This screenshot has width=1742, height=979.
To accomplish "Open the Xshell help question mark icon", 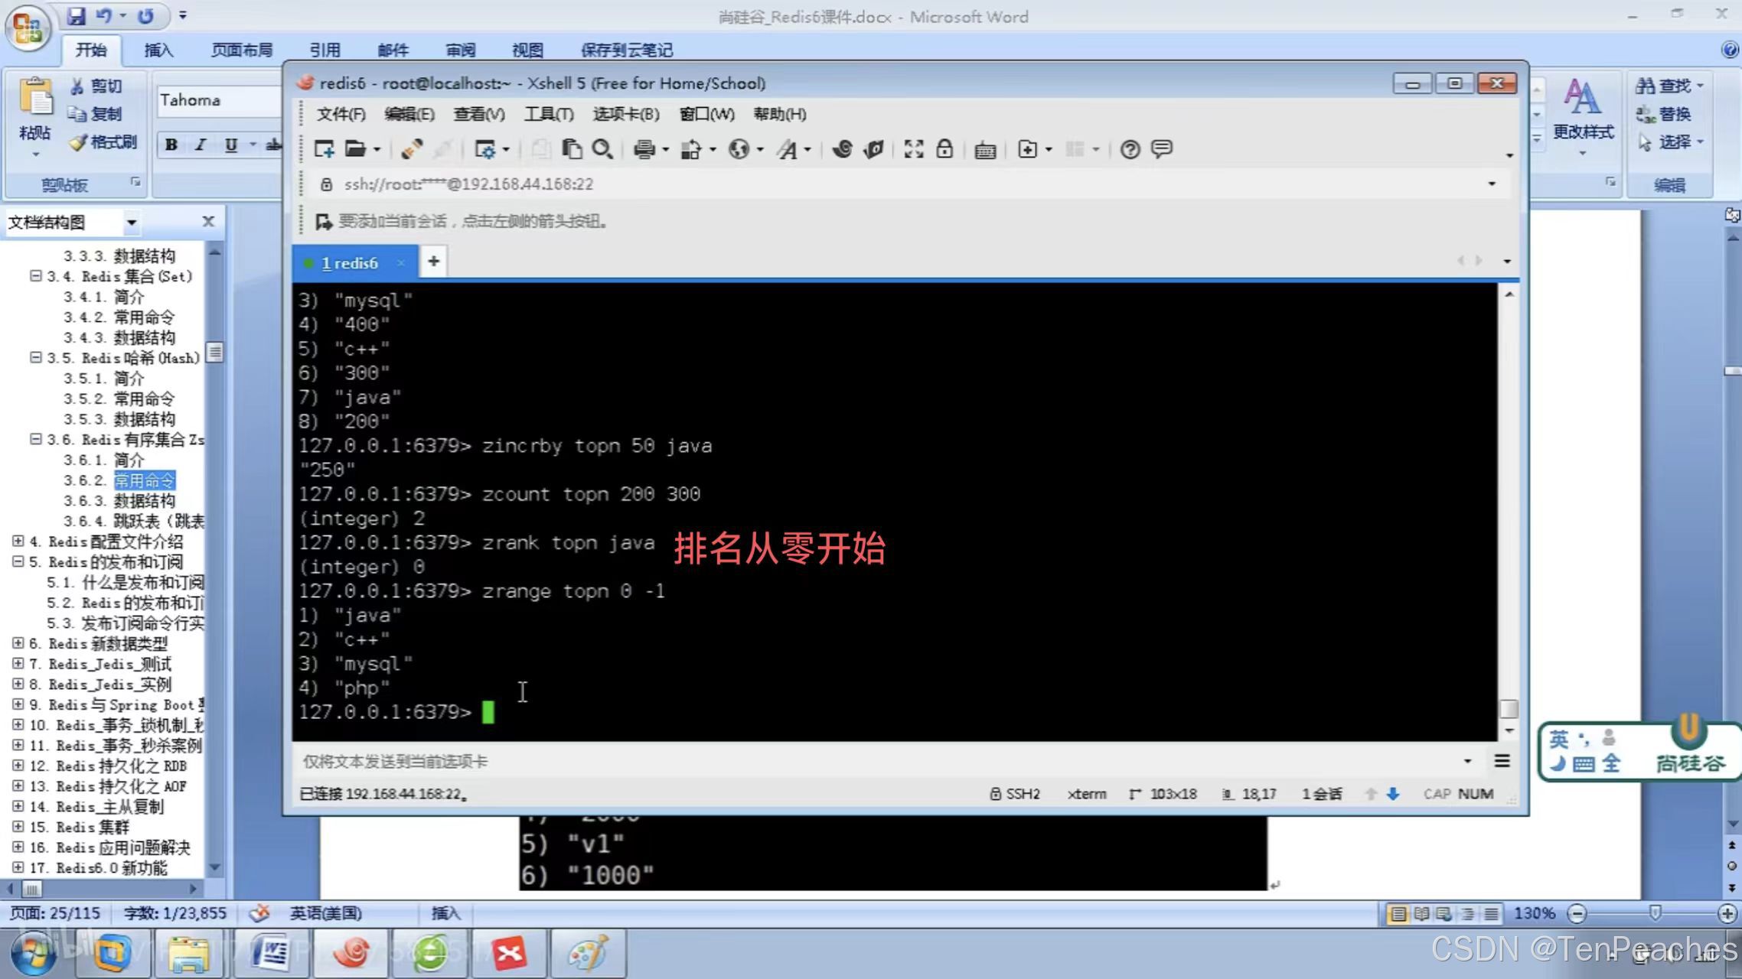I will pyautogui.click(x=1130, y=149).
